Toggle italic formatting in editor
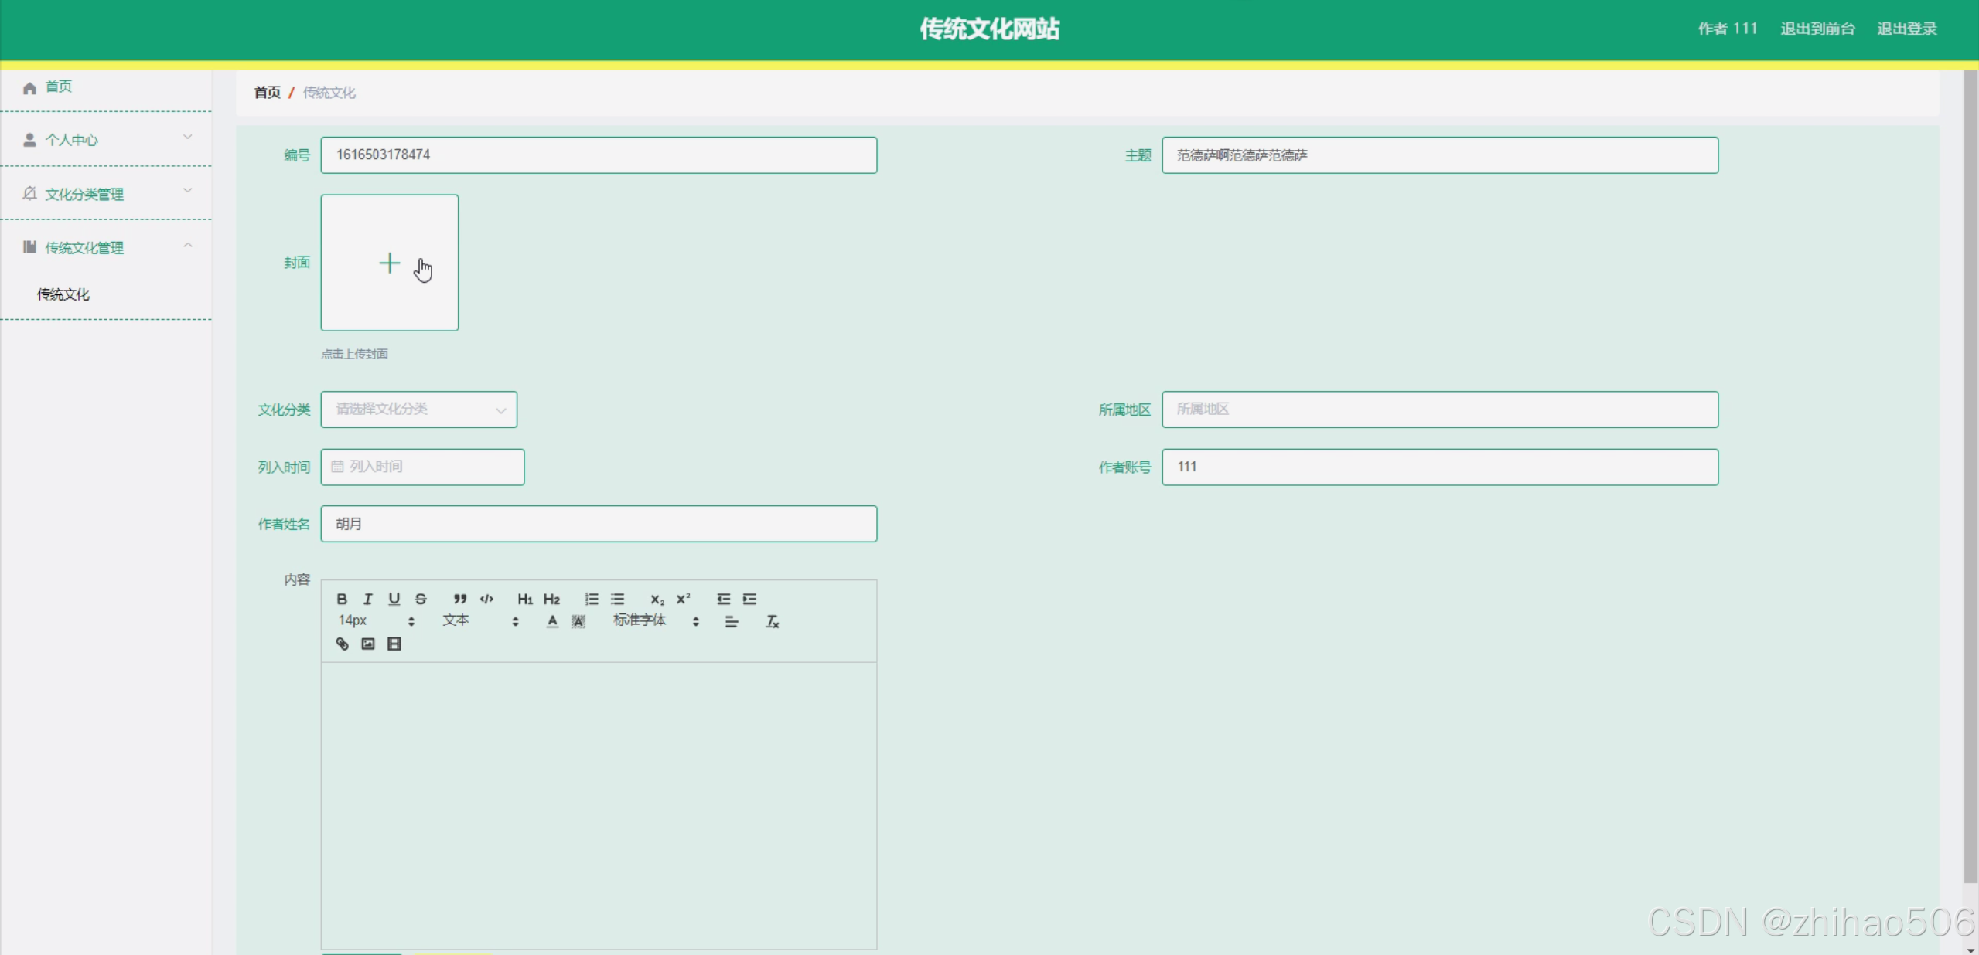 (x=368, y=599)
